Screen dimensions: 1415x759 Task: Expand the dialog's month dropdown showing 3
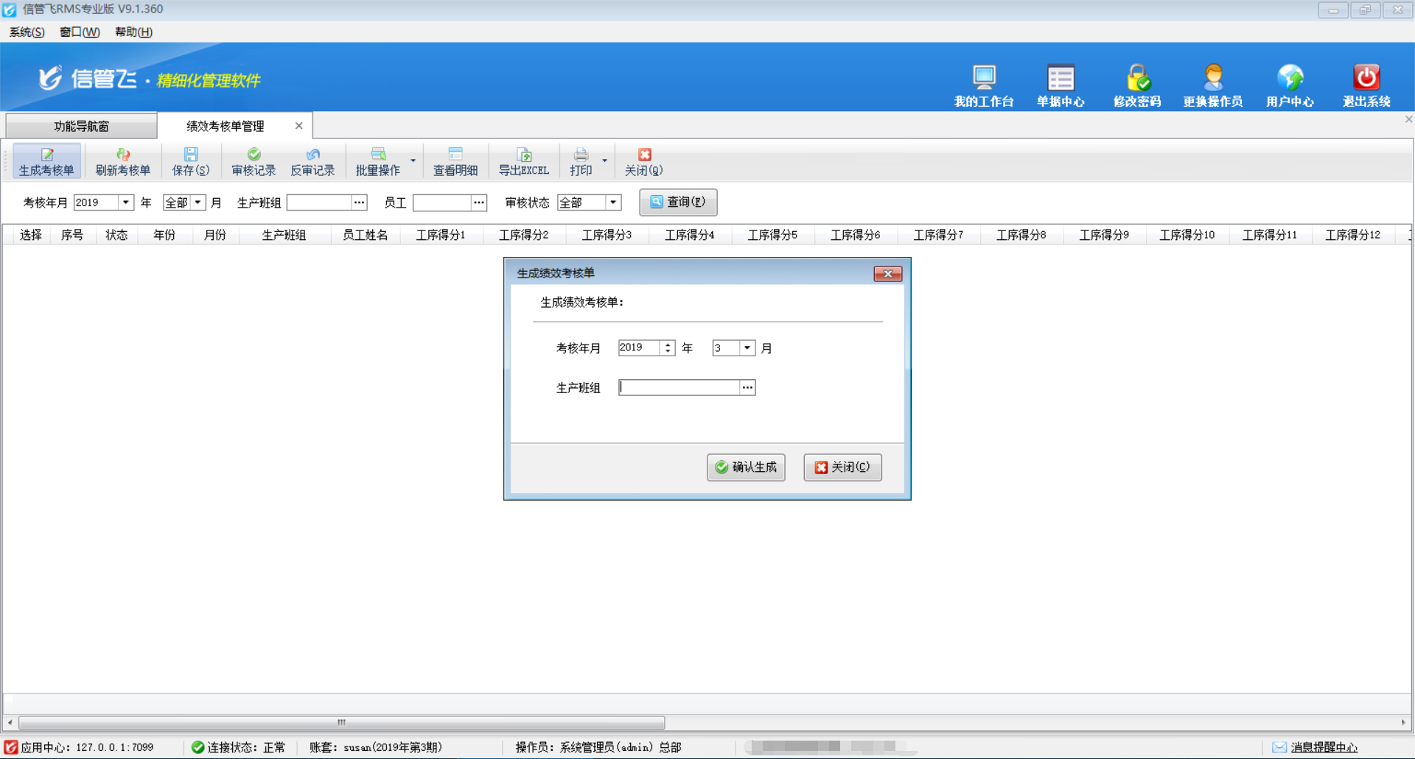(x=747, y=348)
